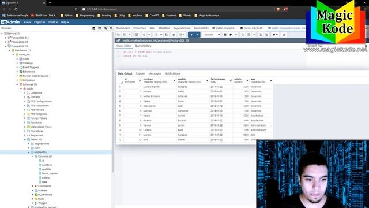Expand the PostgreSQL 10 server node

6,42
